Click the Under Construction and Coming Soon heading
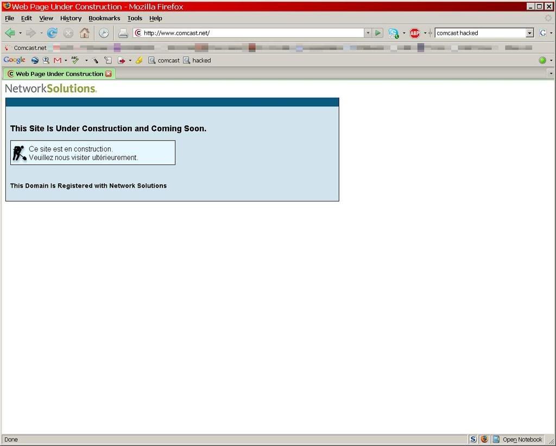 (108, 129)
